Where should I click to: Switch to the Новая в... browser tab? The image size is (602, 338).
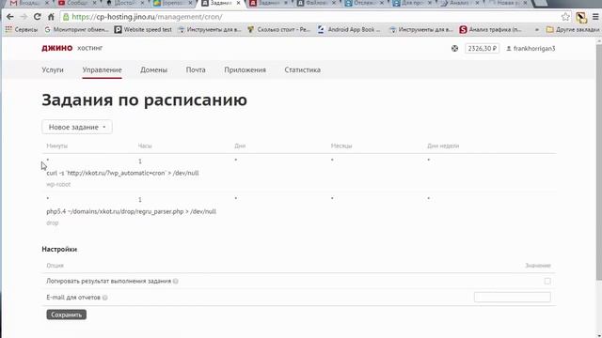pyautogui.click(x=507, y=3)
